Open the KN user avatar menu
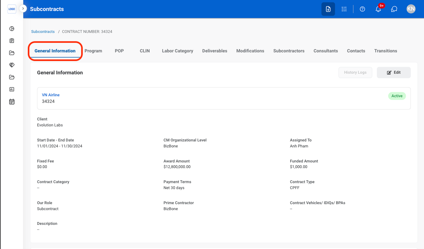Image resolution: width=424 pixels, height=249 pixels. (x=411, y=9)
